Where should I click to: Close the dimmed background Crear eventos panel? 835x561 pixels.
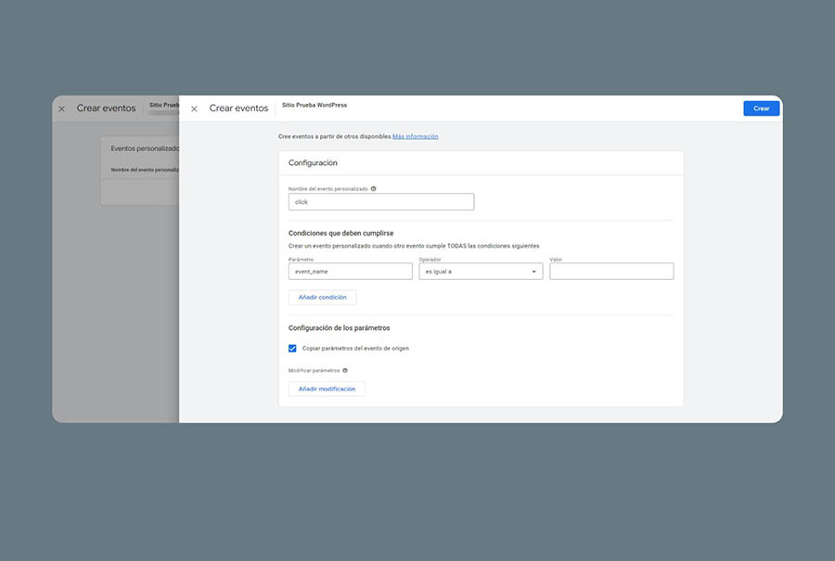[x=61, y=108]
